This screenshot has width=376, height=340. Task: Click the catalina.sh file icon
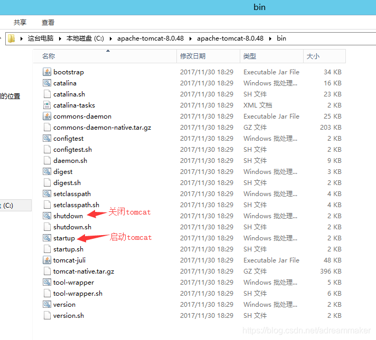(47, 94)
